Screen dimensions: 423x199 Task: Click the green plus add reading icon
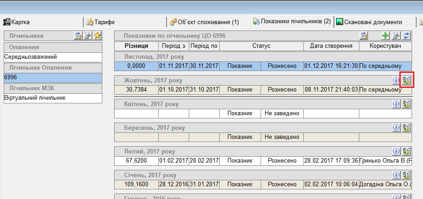[x=385, y=36]
